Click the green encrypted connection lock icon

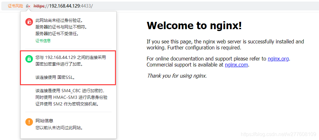pyautogui.click(x=29, y=59)
